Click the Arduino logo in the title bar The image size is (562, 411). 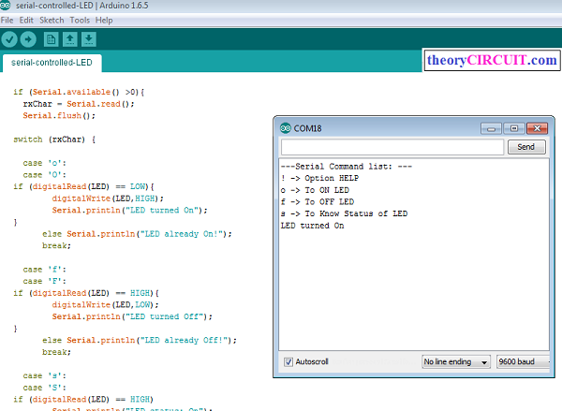[x=5, y=6]
